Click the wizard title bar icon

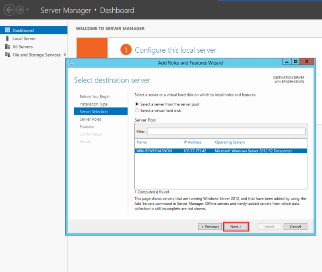tap(71, 63)
